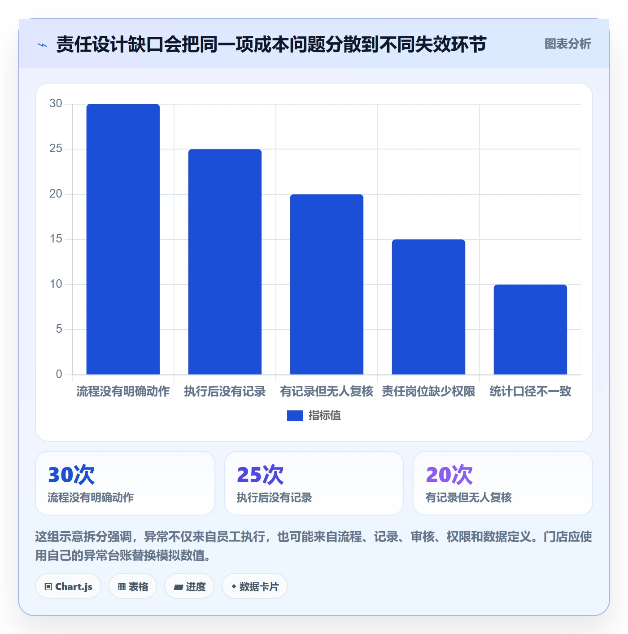Click the 数据卡片 tag chip
This screenshot has width=628, height=634.
coord(255,586)
